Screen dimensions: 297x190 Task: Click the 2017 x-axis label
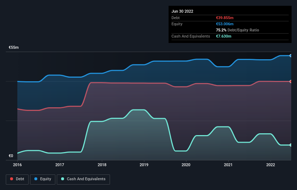pyautogui.click(x=60, y=165)
